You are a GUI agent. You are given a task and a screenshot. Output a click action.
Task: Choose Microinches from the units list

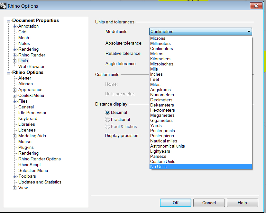[x=200, y=64]
